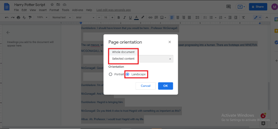
Task: Open the Help menu
Action: [89, 10]
